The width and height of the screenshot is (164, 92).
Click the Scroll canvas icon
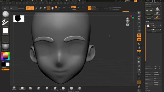(139, 19)
